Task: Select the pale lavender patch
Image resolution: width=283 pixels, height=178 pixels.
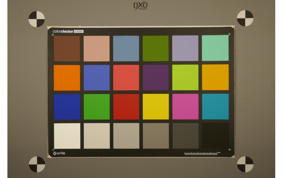Action: pyautogui.click(x=185, y=48)
